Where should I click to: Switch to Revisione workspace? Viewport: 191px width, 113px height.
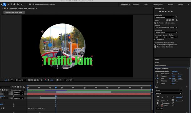click(x=136, y=5)
